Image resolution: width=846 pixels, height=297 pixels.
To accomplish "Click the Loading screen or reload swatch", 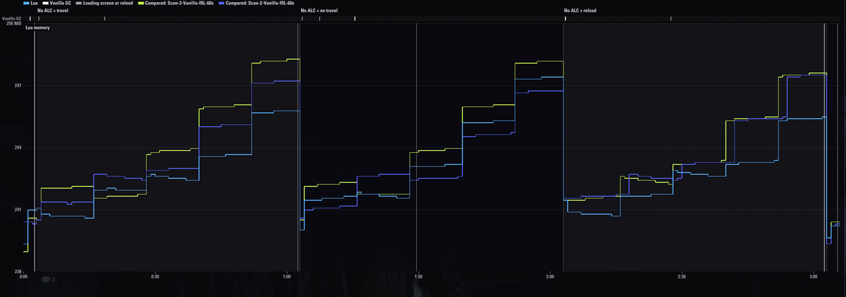I will click(79, 3).
